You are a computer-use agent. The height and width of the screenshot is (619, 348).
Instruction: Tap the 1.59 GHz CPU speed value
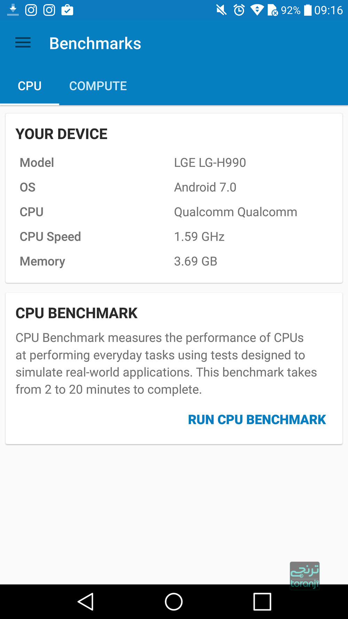pos(199,237)
